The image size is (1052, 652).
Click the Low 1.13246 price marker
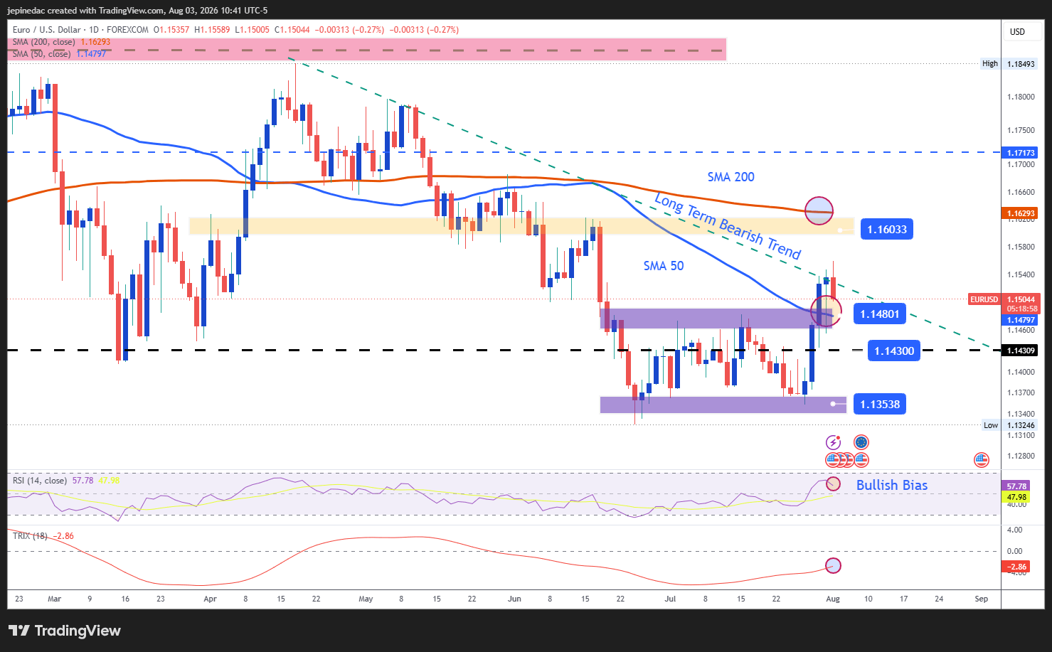[1009, 425]
